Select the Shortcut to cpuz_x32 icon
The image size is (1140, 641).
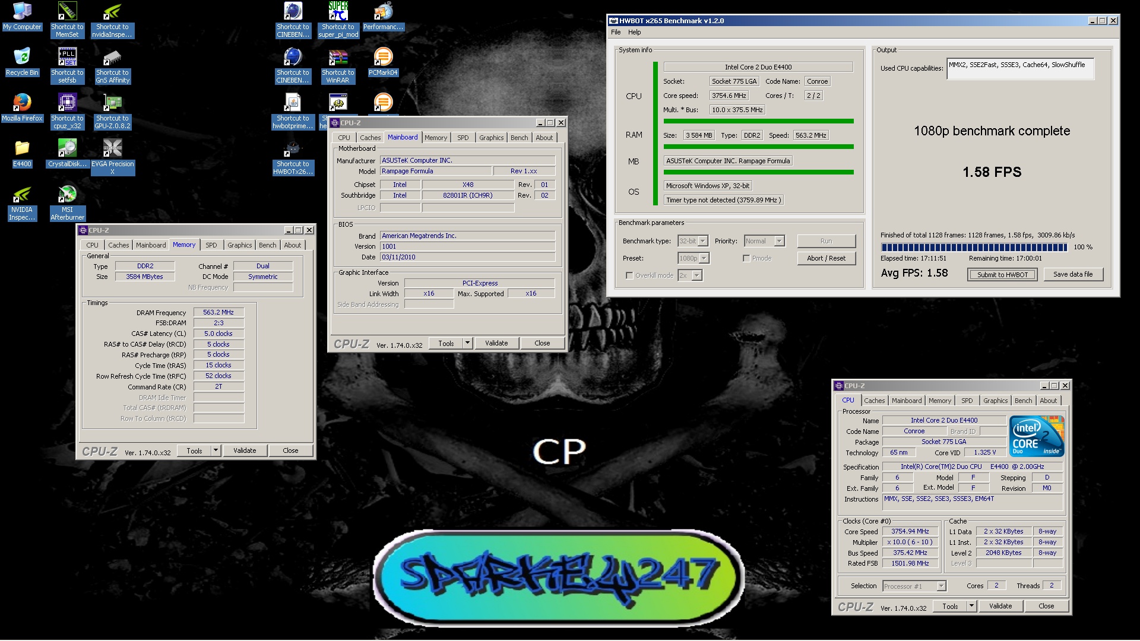[x=67, y=112]
